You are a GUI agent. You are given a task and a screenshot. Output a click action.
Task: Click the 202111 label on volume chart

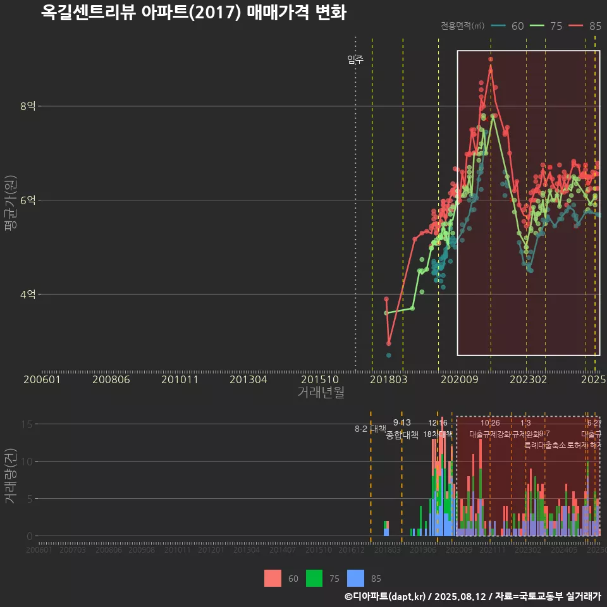(493, 549)
